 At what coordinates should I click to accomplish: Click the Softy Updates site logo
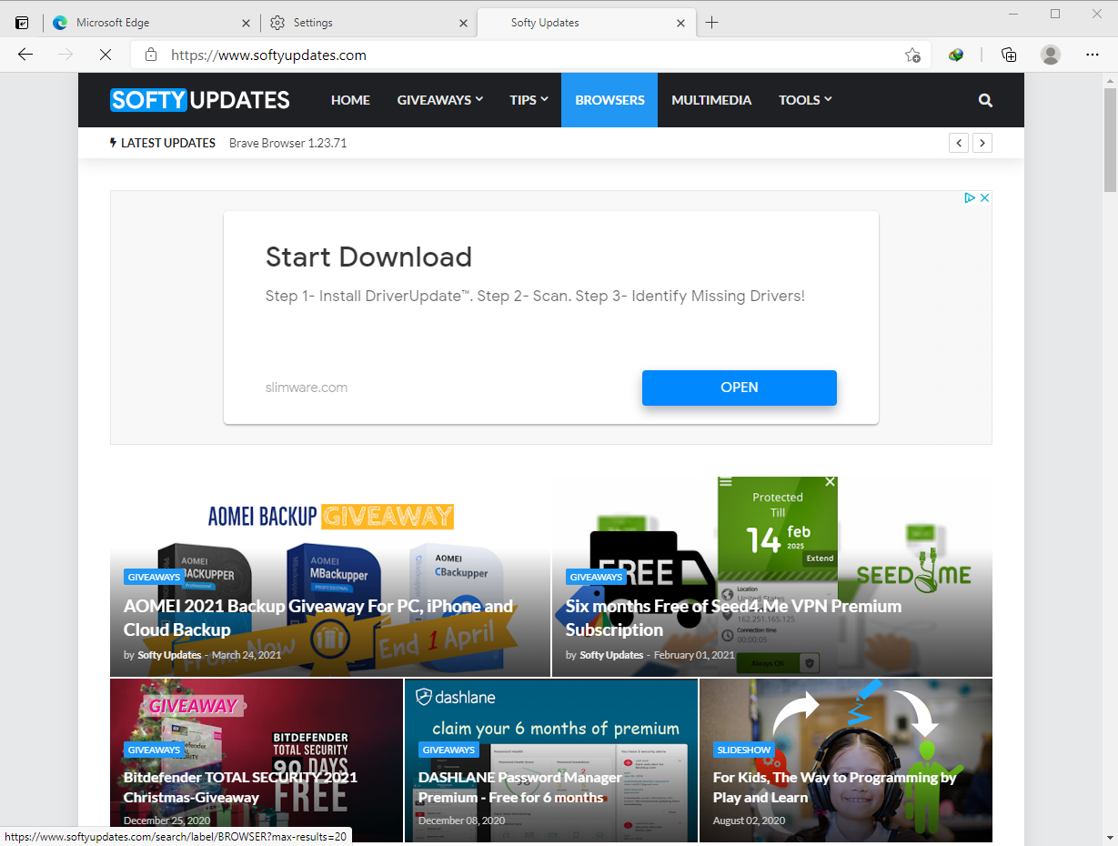click(200, 100)
